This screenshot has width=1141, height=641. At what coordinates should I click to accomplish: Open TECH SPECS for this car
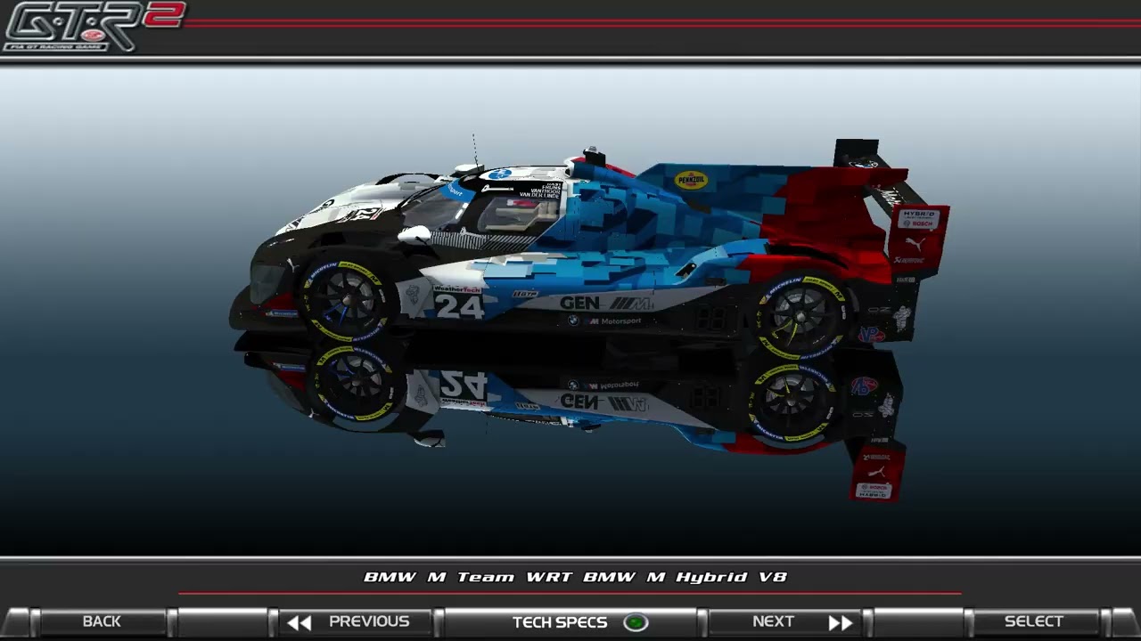click(x=570, y=621)
